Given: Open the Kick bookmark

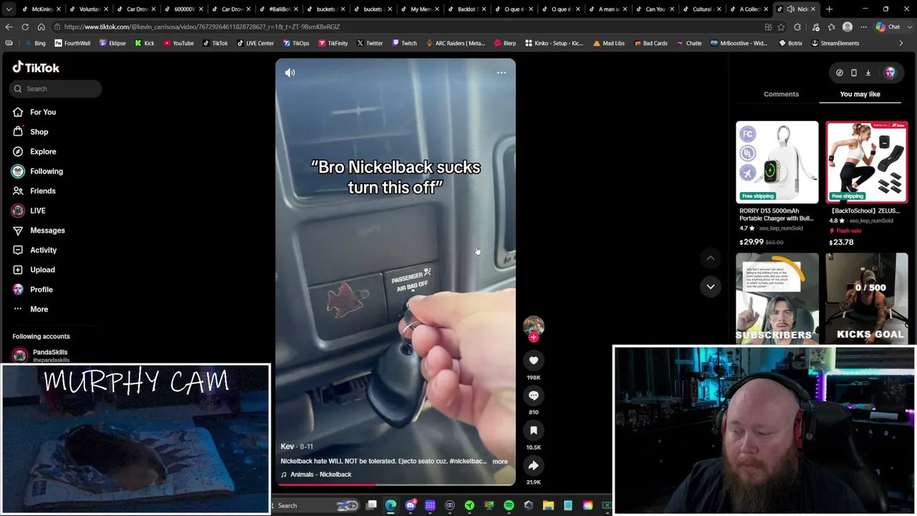Looking at the screenshot, I should coord(145,43).
